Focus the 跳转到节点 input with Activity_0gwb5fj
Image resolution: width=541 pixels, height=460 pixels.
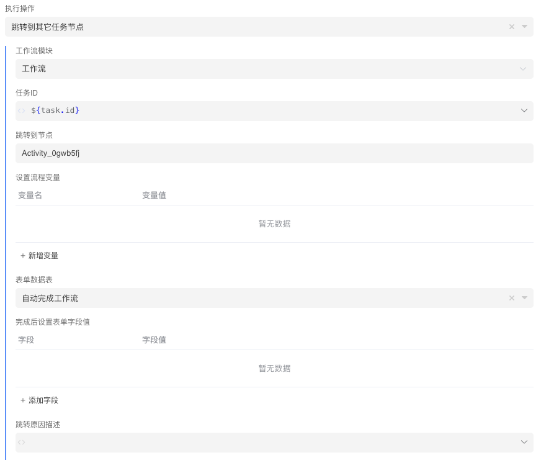273,153
